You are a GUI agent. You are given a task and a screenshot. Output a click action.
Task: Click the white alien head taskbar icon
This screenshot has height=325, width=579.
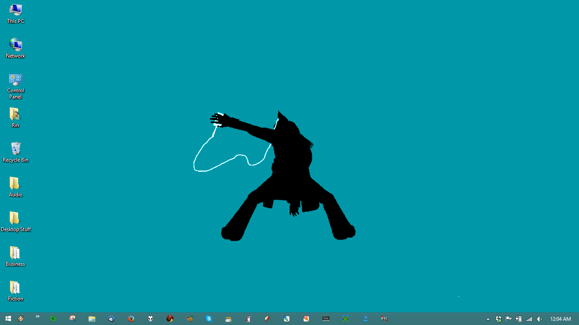pos(150,319)
